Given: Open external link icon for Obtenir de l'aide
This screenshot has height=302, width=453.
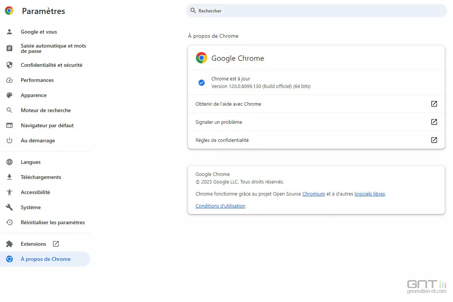Looking at the screenshot, I should pos(434,104).
